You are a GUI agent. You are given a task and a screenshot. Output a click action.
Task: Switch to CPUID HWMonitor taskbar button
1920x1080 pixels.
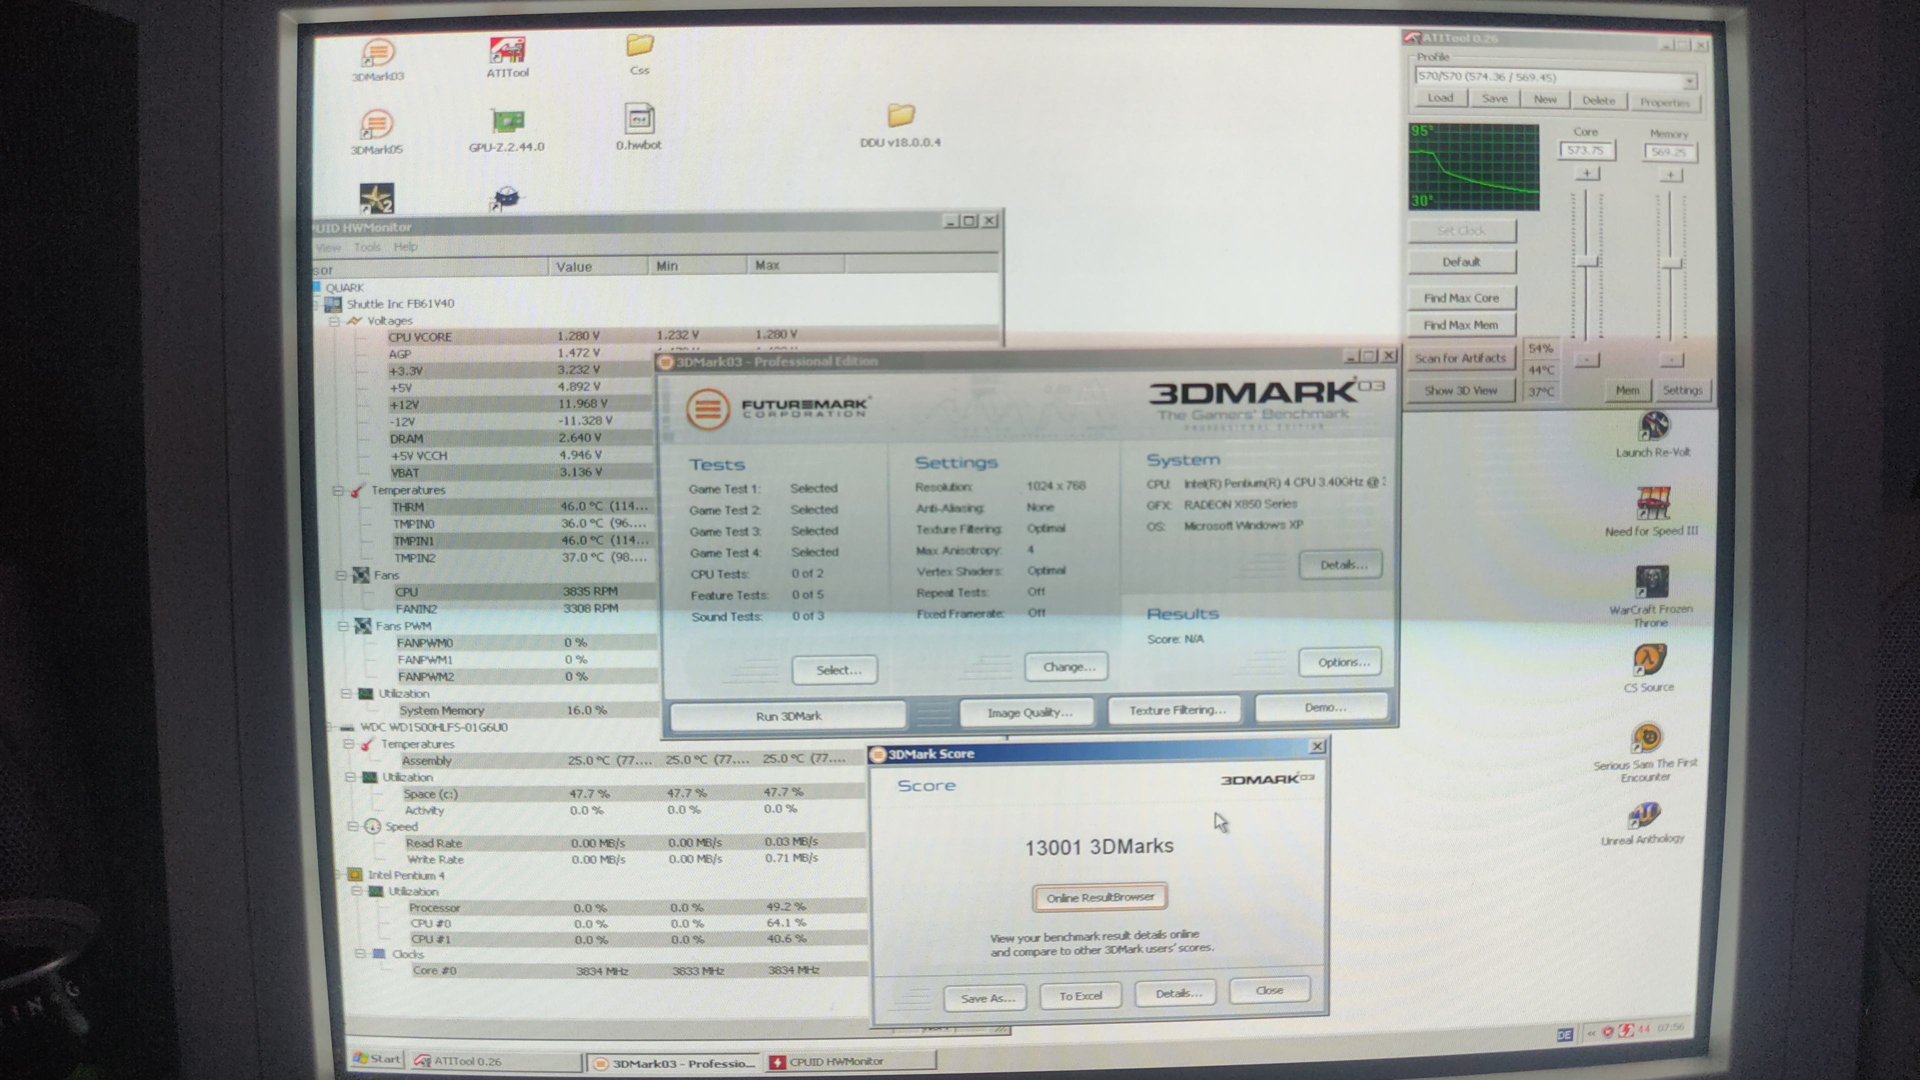click(x=851, y=1060)
